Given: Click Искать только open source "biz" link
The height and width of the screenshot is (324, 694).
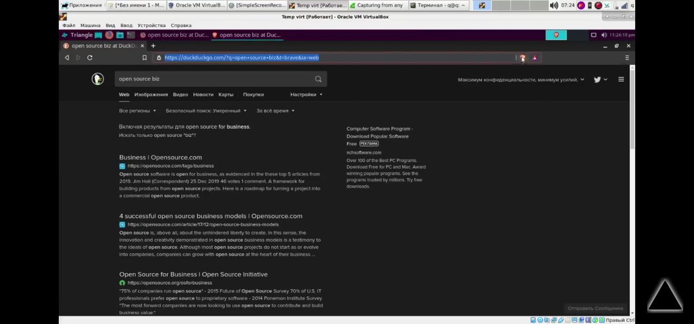Looking at the screenshot, I should pos(157,135).
